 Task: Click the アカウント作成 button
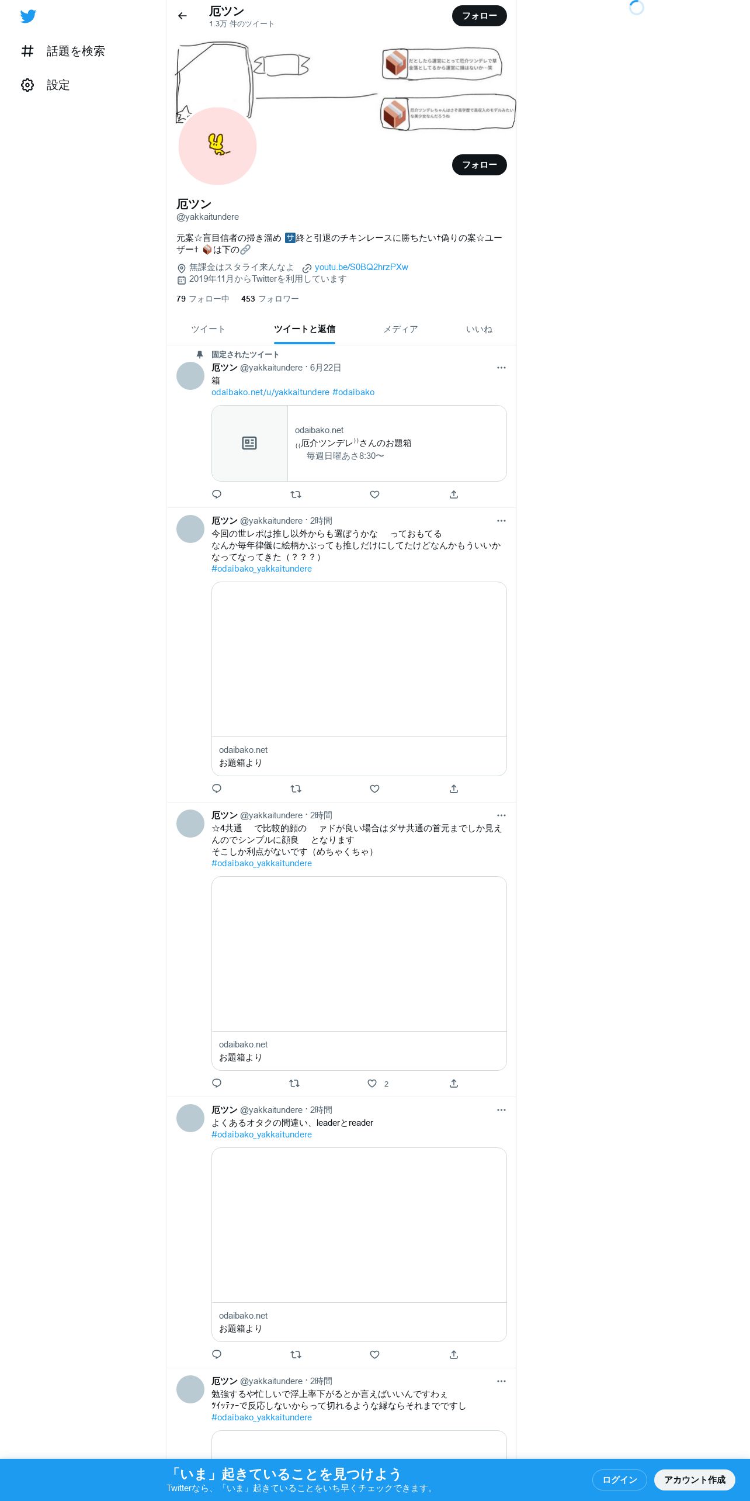click(x=695, y=1480)
